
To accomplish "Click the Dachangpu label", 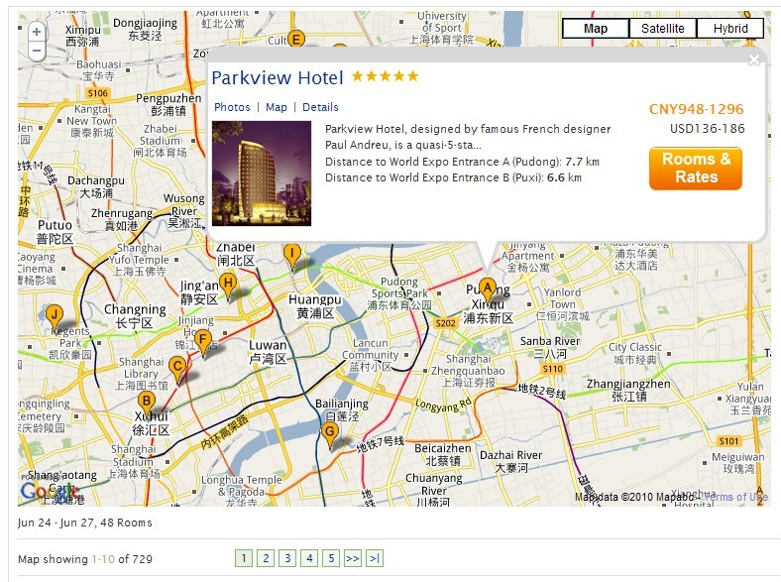I will click(x=96, y=186).
